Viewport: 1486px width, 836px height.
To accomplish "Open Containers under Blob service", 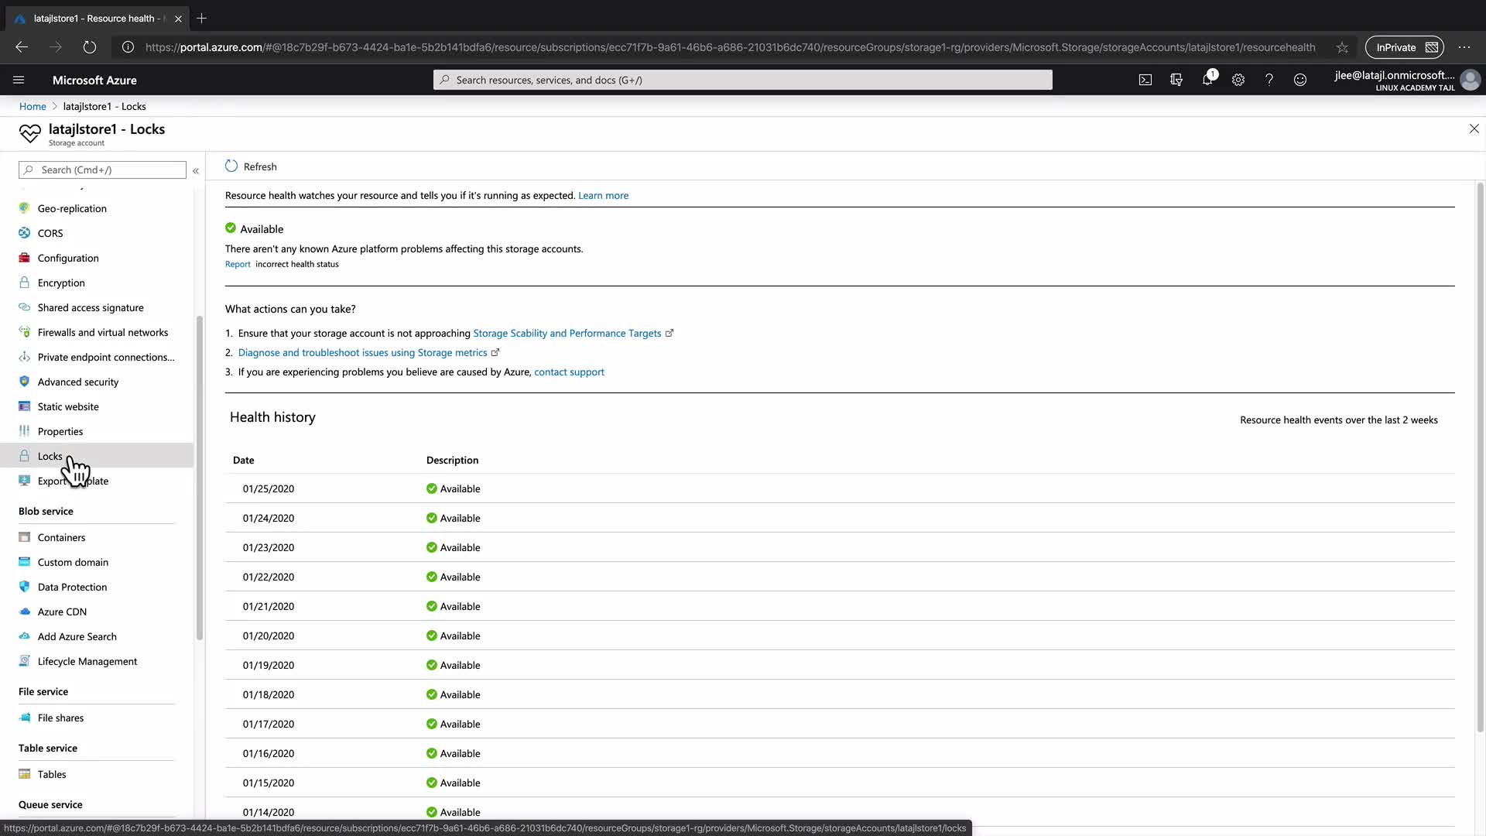I will [61, 537].
